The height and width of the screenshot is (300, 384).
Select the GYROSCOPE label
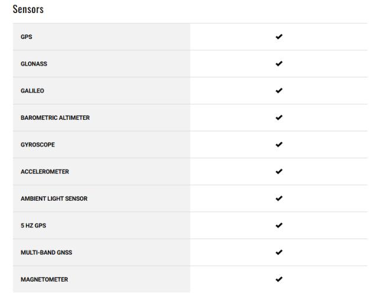[38, 145]
